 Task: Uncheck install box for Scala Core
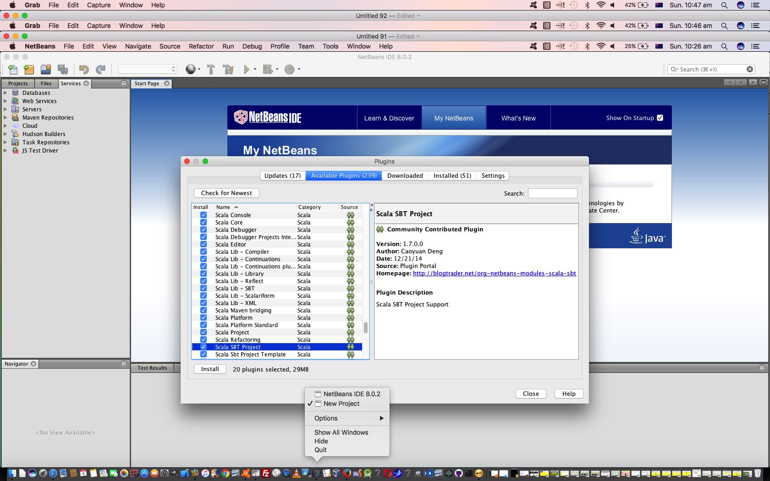203,222
